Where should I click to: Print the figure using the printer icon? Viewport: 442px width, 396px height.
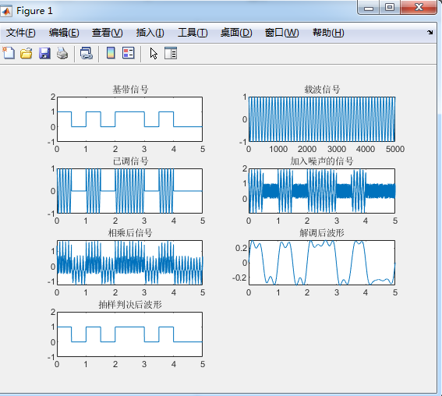point(62,53)
